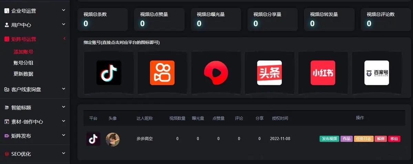Expand the 客户线索询盘 menu chevron
Image resolution: width=413 pixels, height=164 pixels.
click(x=64, y=89)
